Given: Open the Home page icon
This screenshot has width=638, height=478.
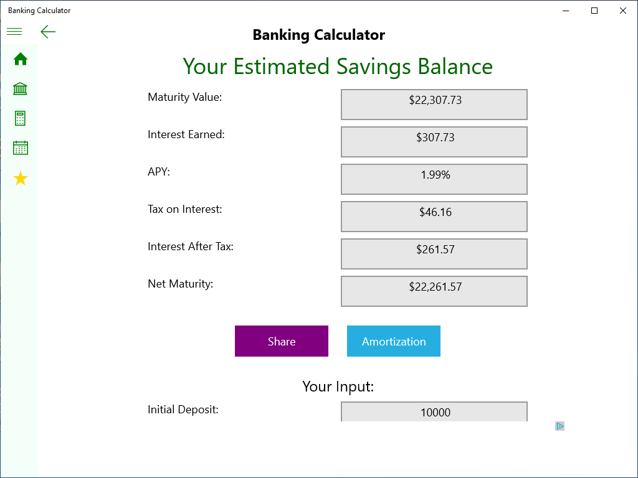Looking at the screenshot, I should pos(21,59).
